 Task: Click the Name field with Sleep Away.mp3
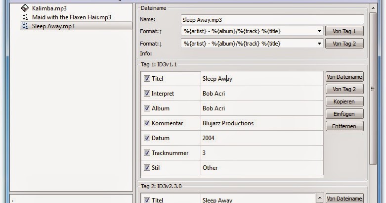(x=272, y=19)
